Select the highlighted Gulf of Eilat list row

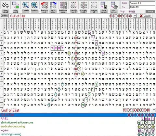tap(78, 115)
